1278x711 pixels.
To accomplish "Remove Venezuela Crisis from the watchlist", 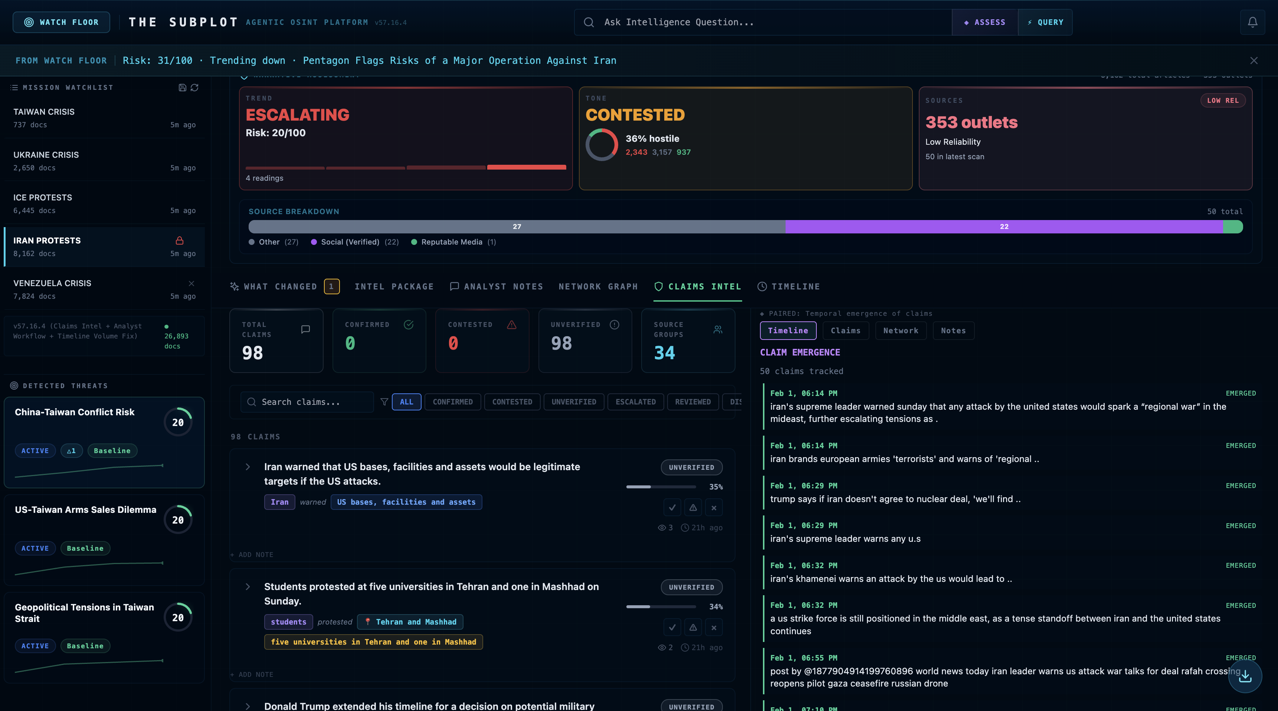I will [x=191, y=283].
